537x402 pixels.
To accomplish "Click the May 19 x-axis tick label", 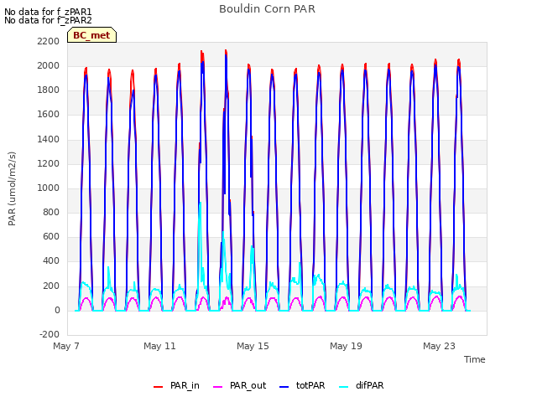I will [x=346, y=346].
